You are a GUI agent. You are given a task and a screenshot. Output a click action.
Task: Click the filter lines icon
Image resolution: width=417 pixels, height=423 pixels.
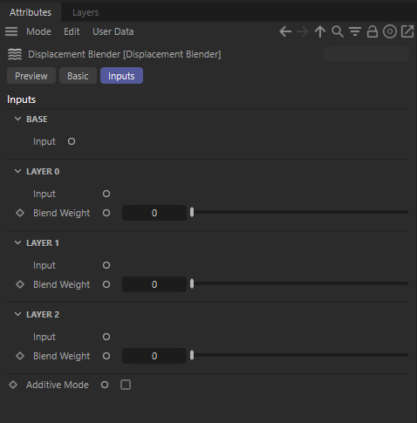point(355,31)
